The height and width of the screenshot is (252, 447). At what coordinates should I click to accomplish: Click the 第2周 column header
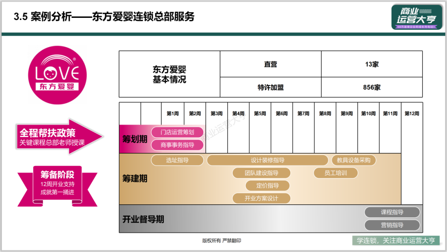195,114
